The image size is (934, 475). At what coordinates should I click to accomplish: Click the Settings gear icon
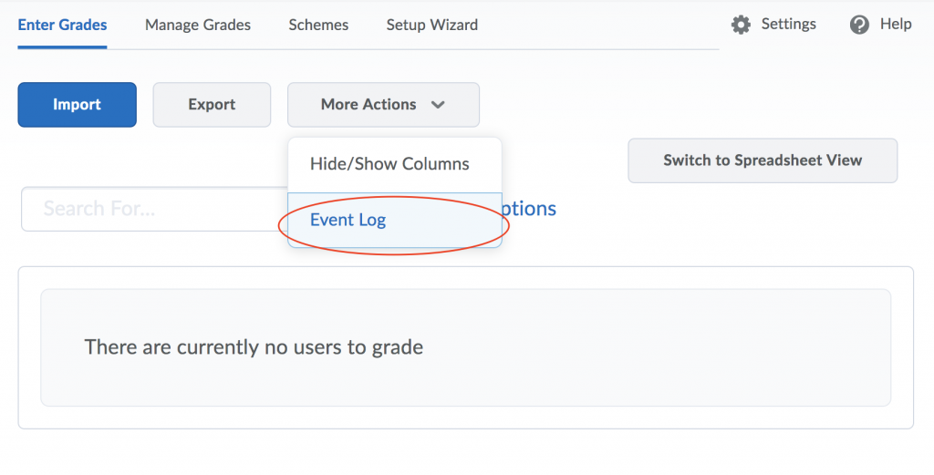click(x=742, y=25)
